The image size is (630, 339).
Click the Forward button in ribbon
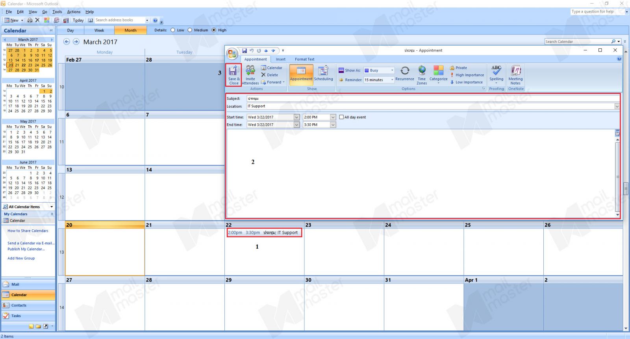coord(272,82)
